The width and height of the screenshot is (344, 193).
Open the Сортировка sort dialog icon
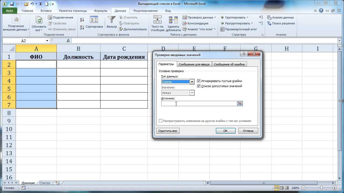[94, 20]
